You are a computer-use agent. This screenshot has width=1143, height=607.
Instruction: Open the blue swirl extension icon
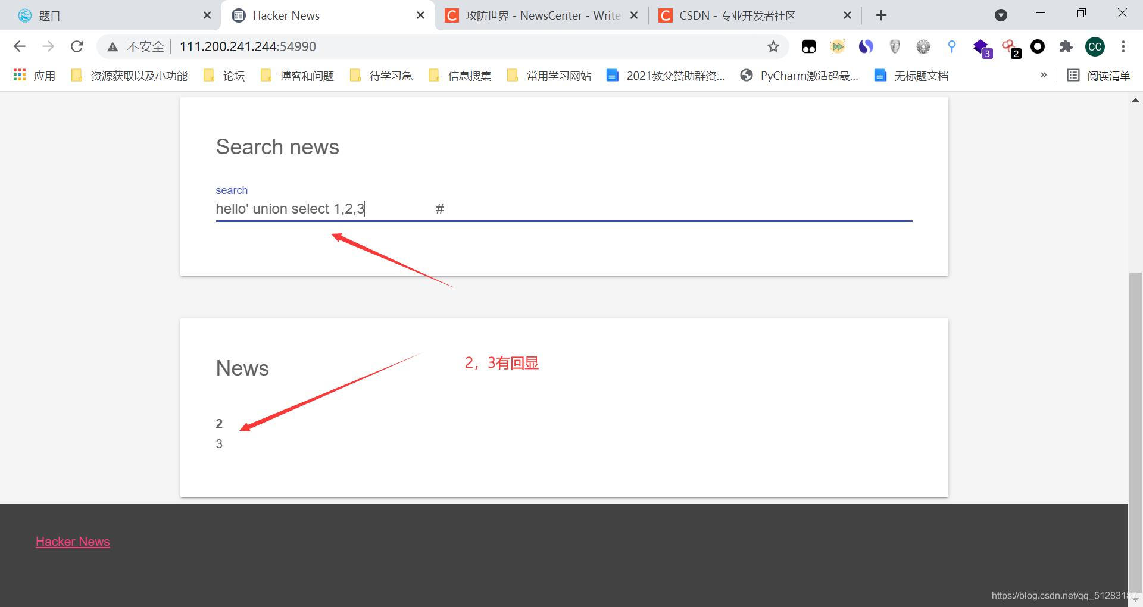(866, 46)
